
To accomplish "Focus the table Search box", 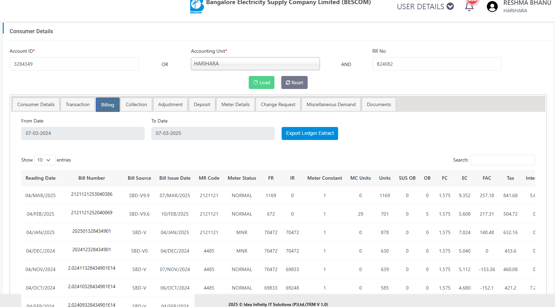I will coord(503,160).
